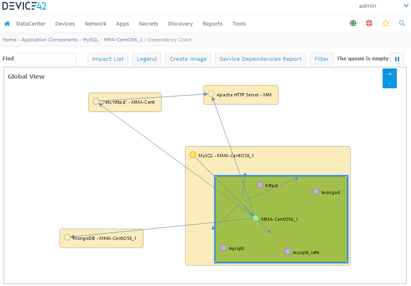Select the mysqld purple node circle

pos(223,248)
